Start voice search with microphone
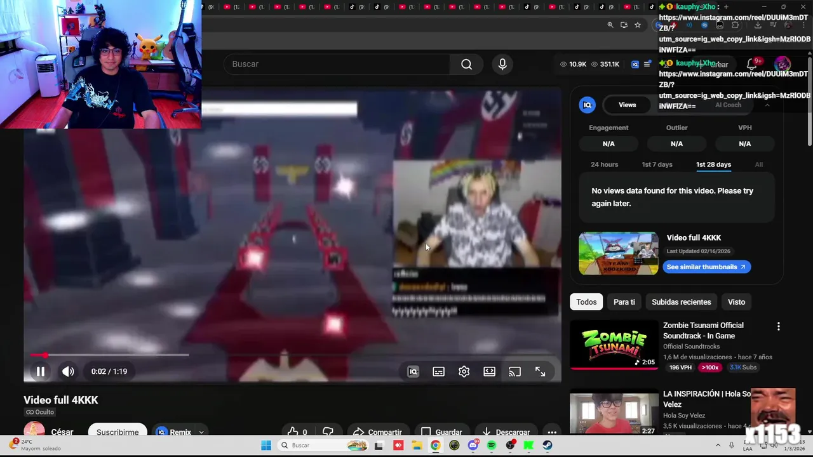813x457 pixels. 502,64
